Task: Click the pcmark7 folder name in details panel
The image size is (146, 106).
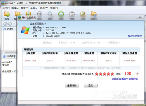Action: coord(7,62)
